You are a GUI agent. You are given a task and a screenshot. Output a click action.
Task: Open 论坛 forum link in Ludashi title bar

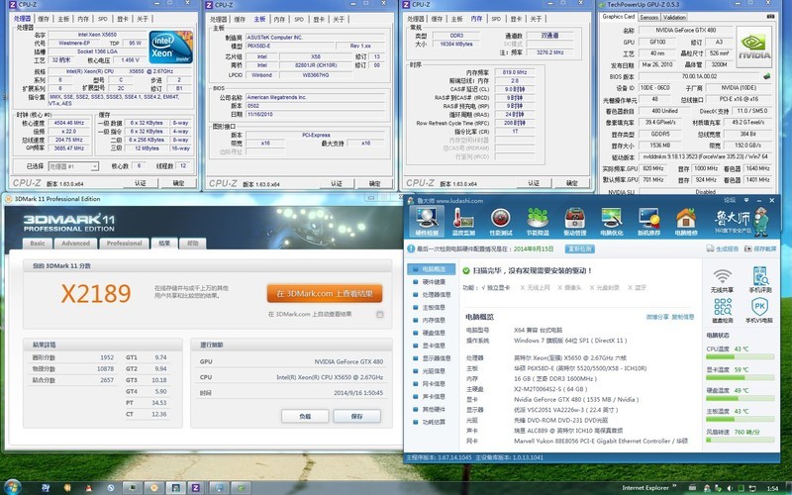(x=730, y=201)
